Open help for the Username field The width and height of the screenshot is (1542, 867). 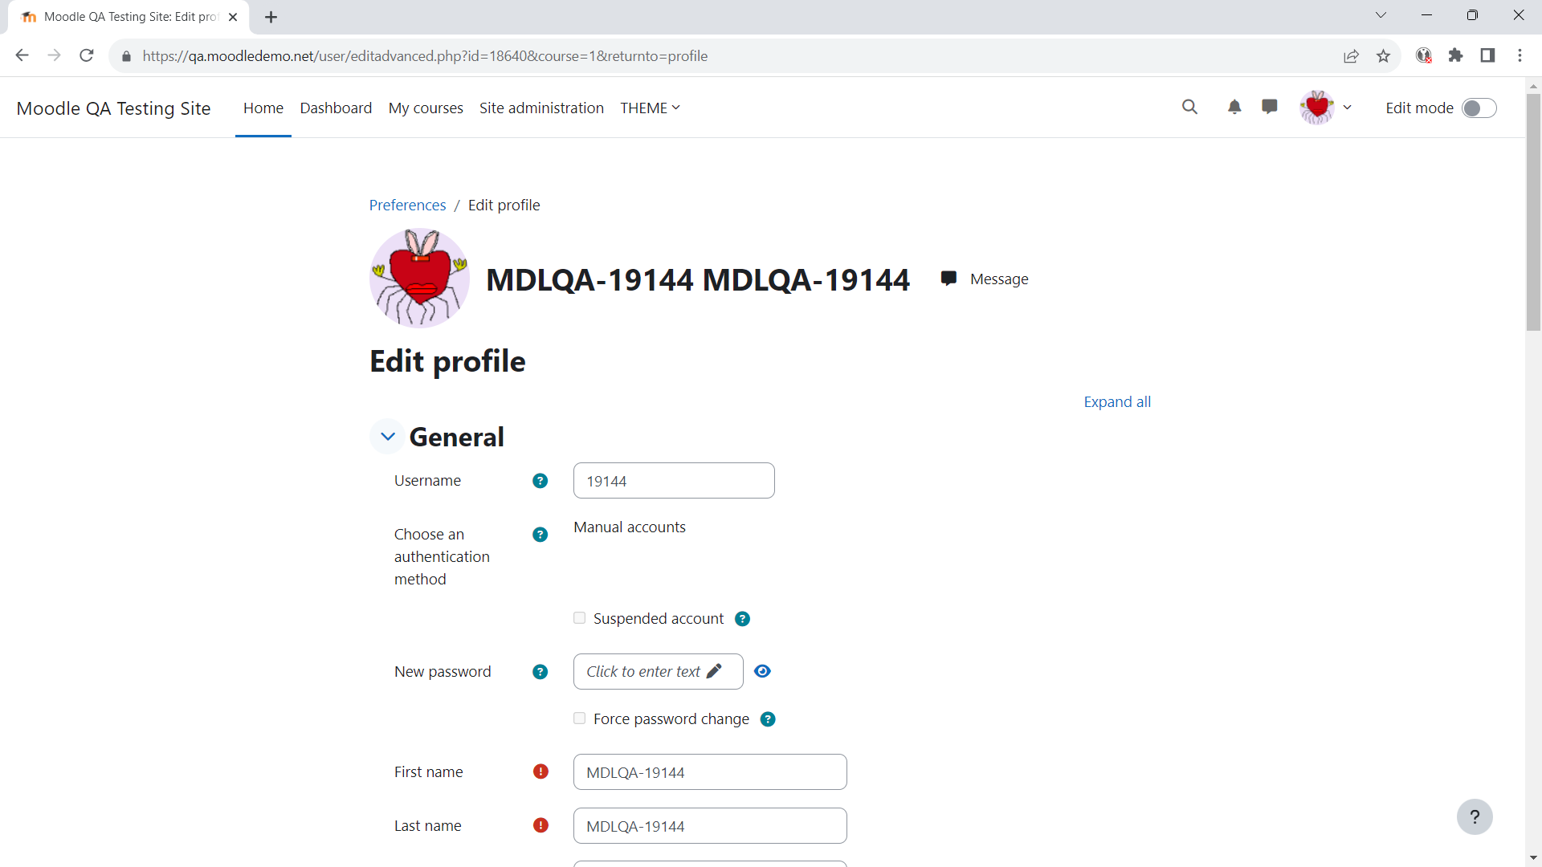click(x=541, y=481)
